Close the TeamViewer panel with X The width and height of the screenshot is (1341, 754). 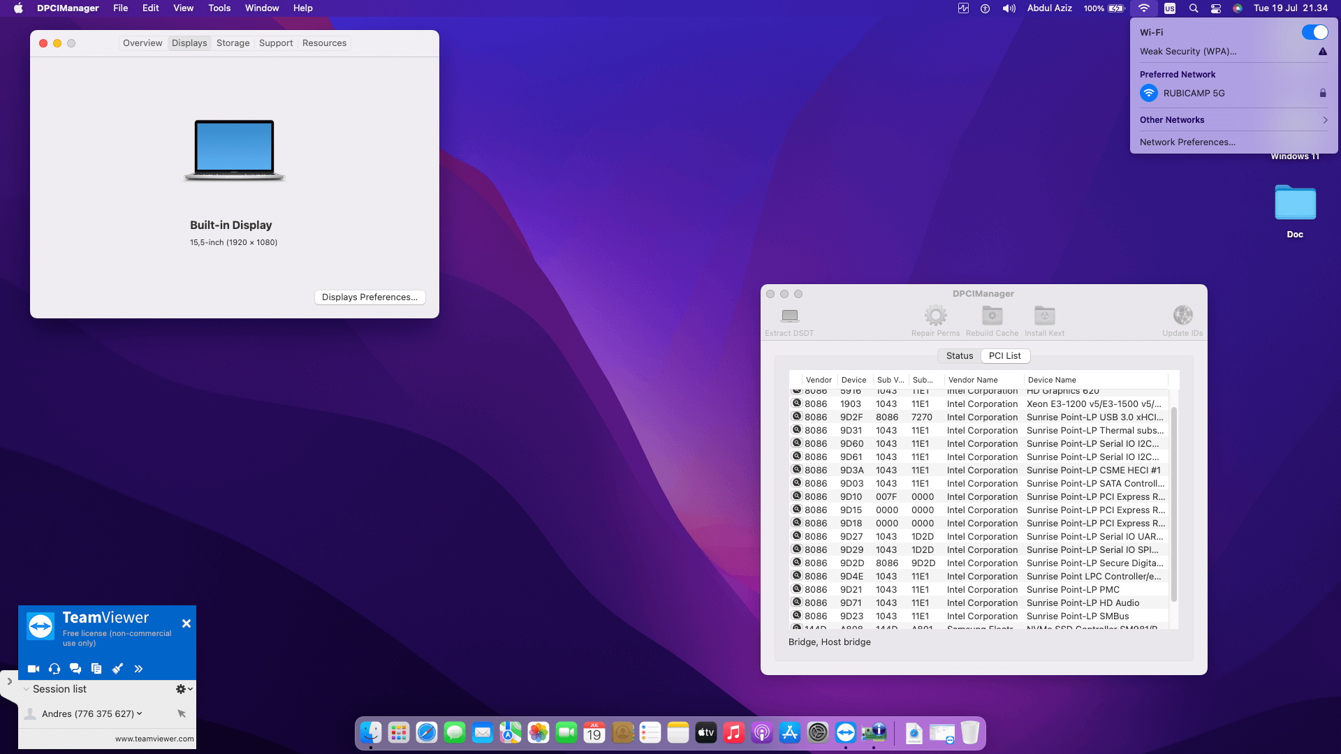point(186,623)
